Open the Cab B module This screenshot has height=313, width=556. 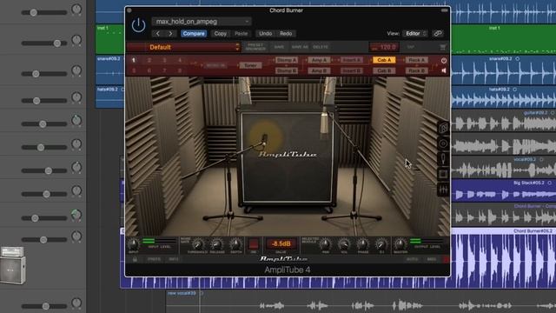[384, 70]
